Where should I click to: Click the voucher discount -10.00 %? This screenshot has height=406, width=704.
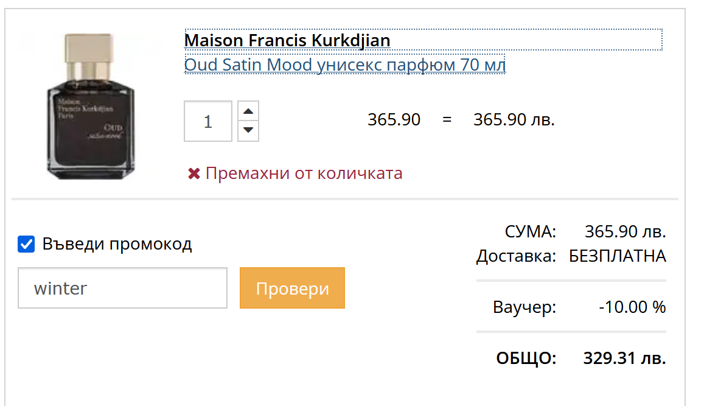[x=632, y=307]
